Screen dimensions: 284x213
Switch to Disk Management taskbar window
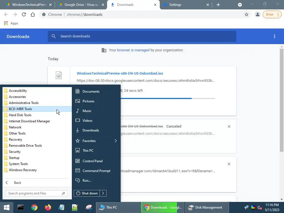tap(207, 207)
